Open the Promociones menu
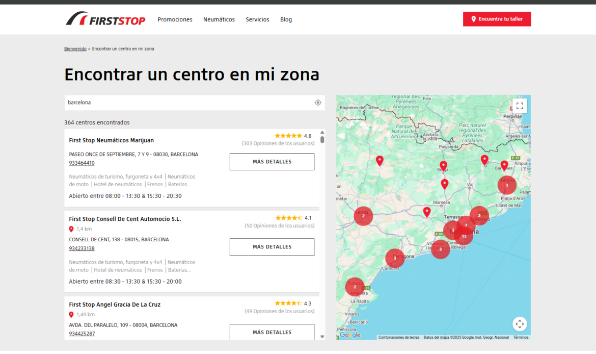Image resolution: width=596 pixels, height=354 pixels. pos(175,19)
